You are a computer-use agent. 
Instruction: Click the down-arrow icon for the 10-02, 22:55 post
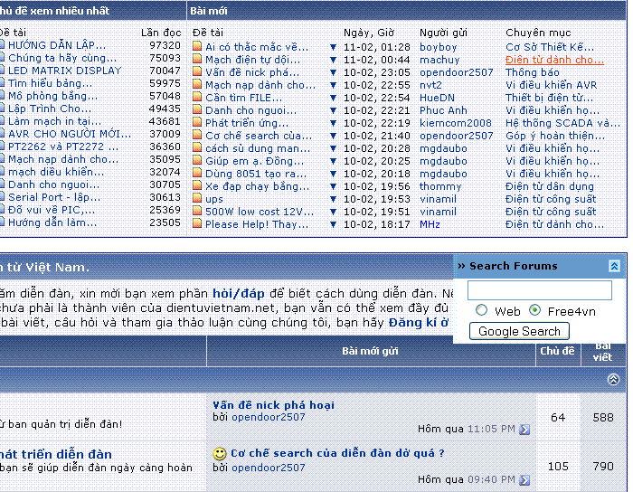(333, 85)
